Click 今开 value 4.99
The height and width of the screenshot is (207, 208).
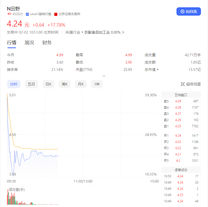tap(60, 55)
